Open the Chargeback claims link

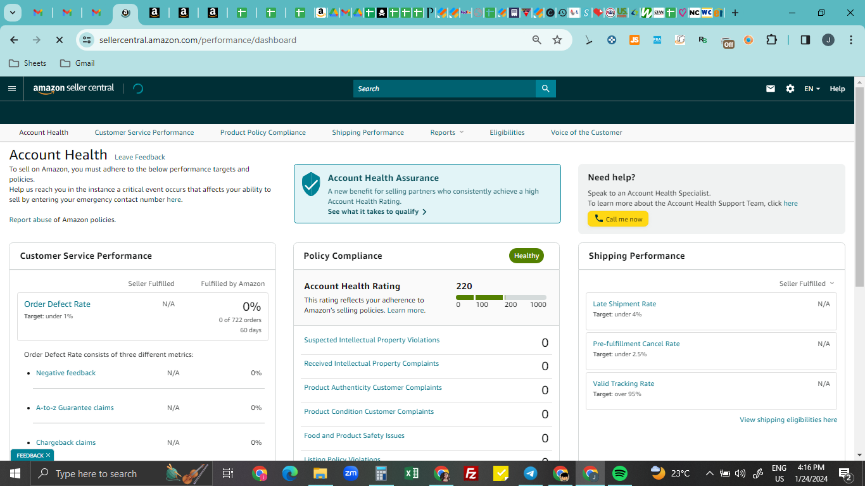tap(66, 442)
